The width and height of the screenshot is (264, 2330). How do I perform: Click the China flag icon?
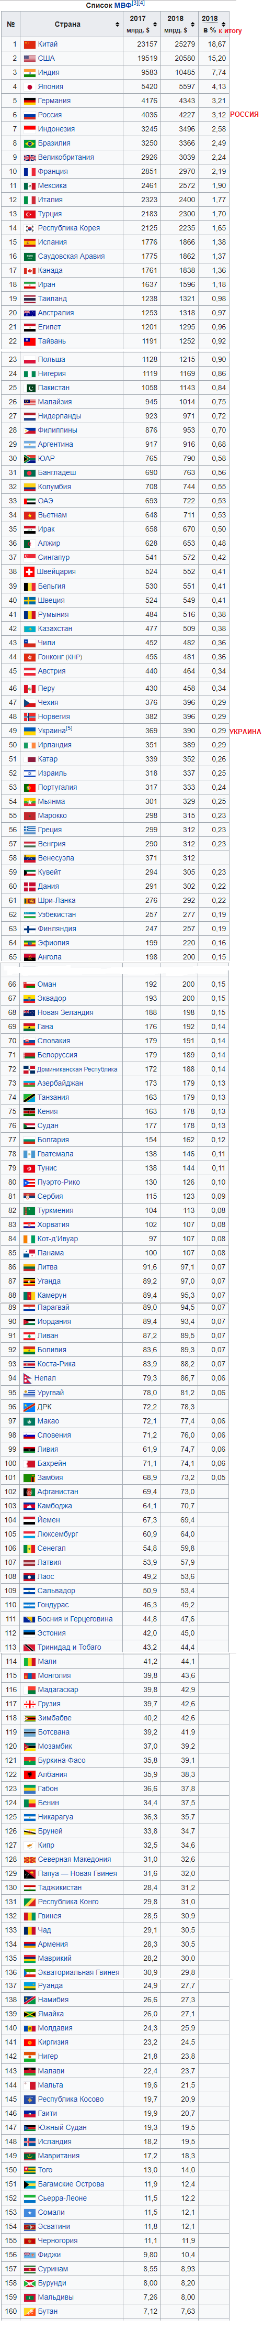[x=29, y=45]
